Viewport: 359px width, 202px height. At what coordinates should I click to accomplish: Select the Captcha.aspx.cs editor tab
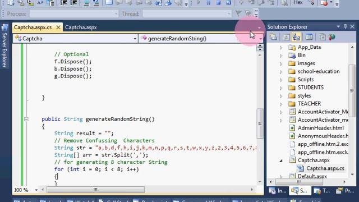click(33, 27)
